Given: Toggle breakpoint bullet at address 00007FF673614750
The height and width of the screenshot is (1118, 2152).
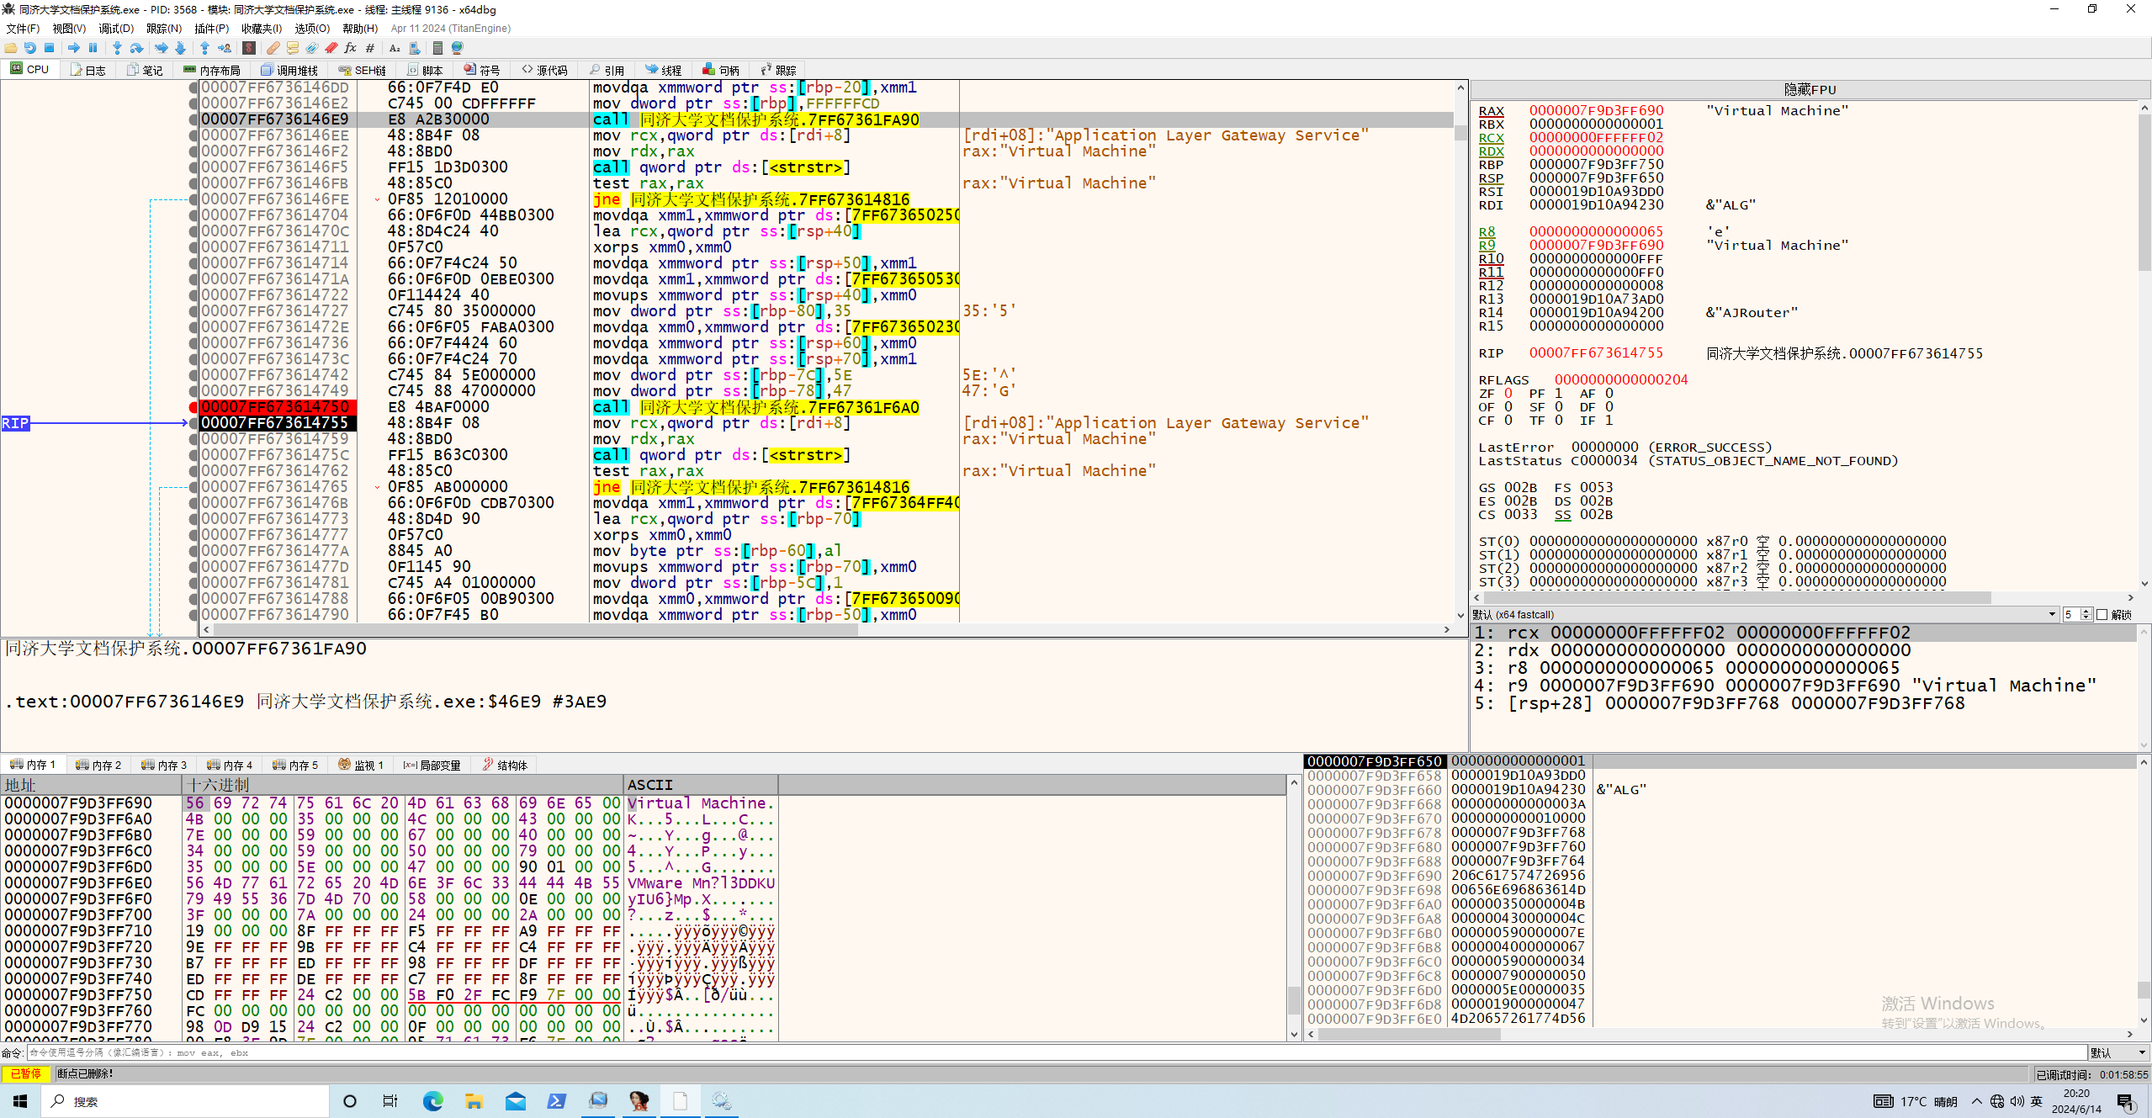Looking at the screenshot, I should pos(193,407).
